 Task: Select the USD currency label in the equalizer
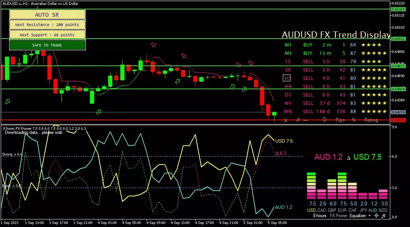point(311,210)
